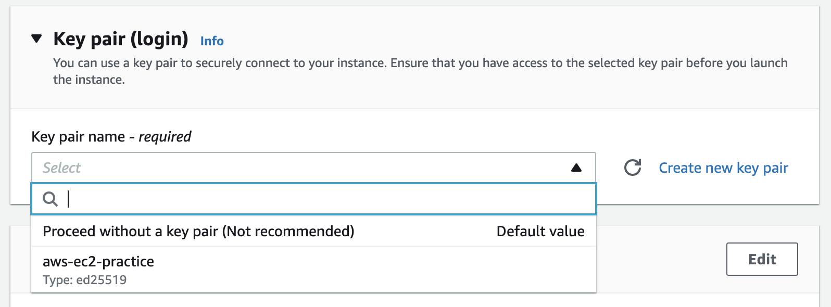Image resolution: width=831 pixels, height=307 pixels.
Task: Click the refresh key pairs icon
Action: point(633,168)
